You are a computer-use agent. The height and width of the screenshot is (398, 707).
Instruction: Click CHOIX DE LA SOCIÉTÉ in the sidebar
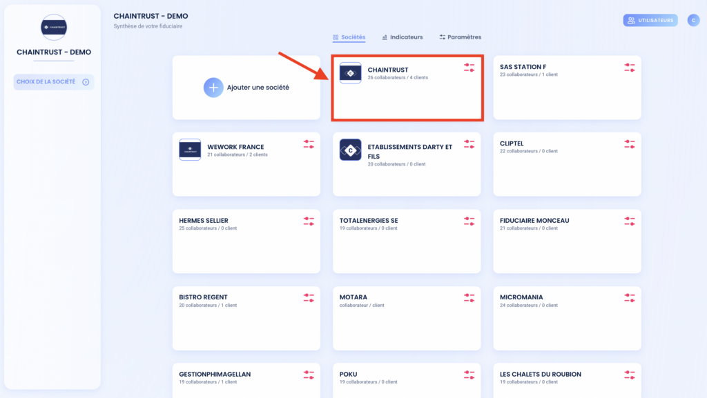[53, 82]
